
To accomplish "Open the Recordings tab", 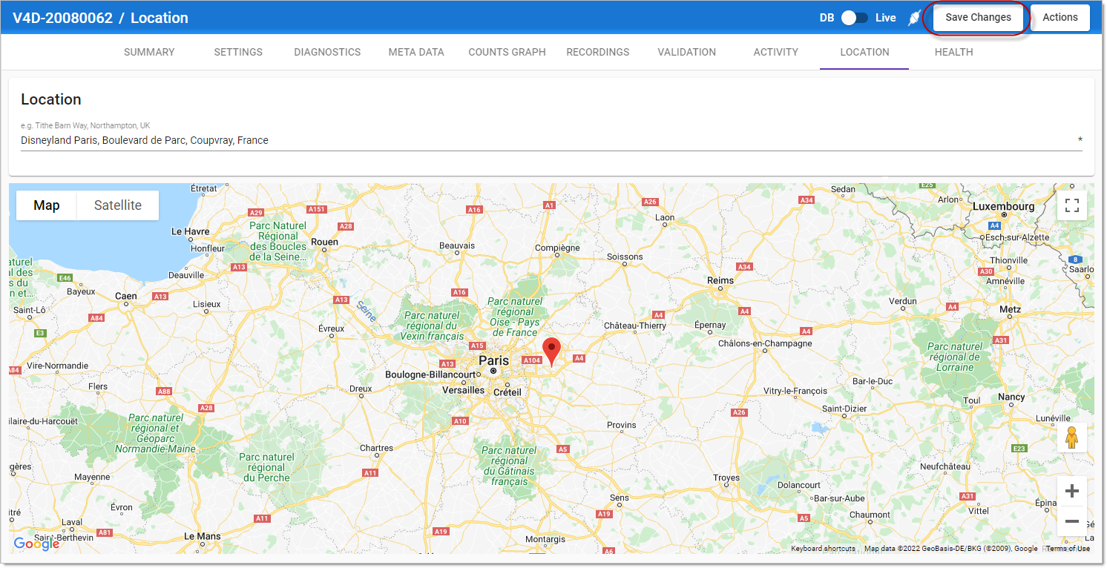I will [x=597, y=52].
